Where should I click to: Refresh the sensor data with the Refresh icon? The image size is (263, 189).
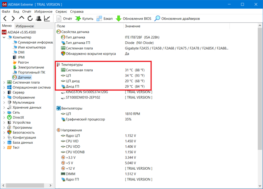coord(30,18)
